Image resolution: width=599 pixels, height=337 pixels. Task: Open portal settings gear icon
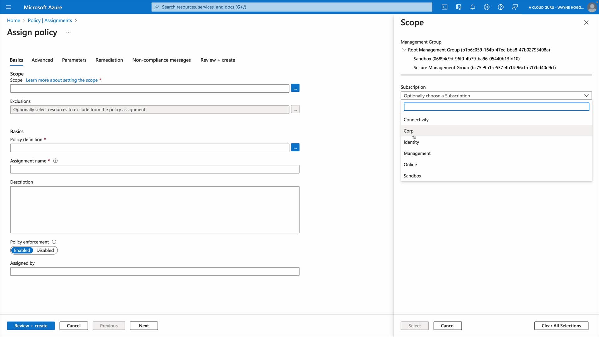(x=487, y=7)
